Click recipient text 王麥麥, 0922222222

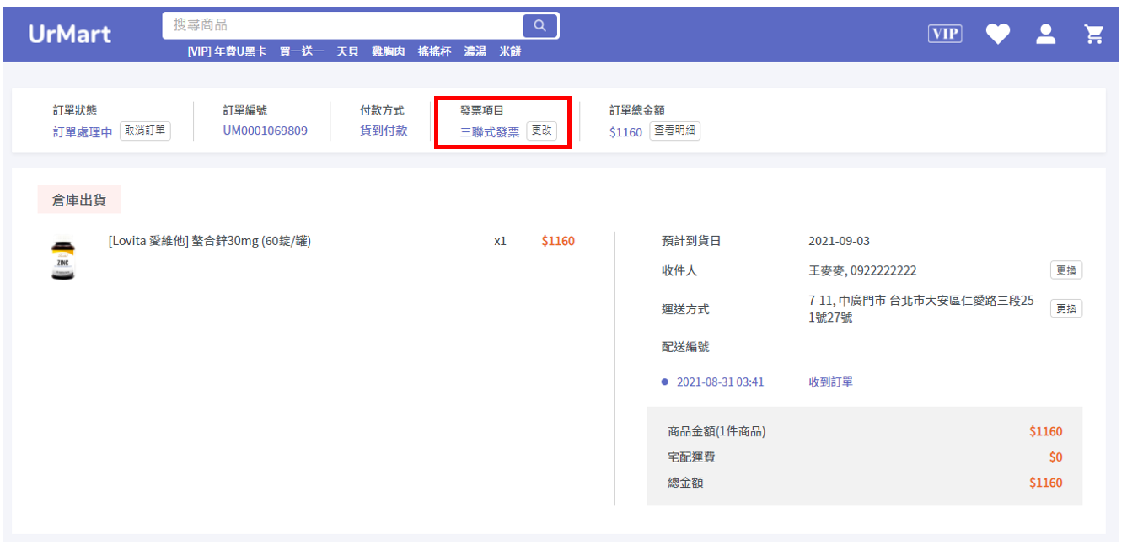pyautogui.click(x=862, y=270)
